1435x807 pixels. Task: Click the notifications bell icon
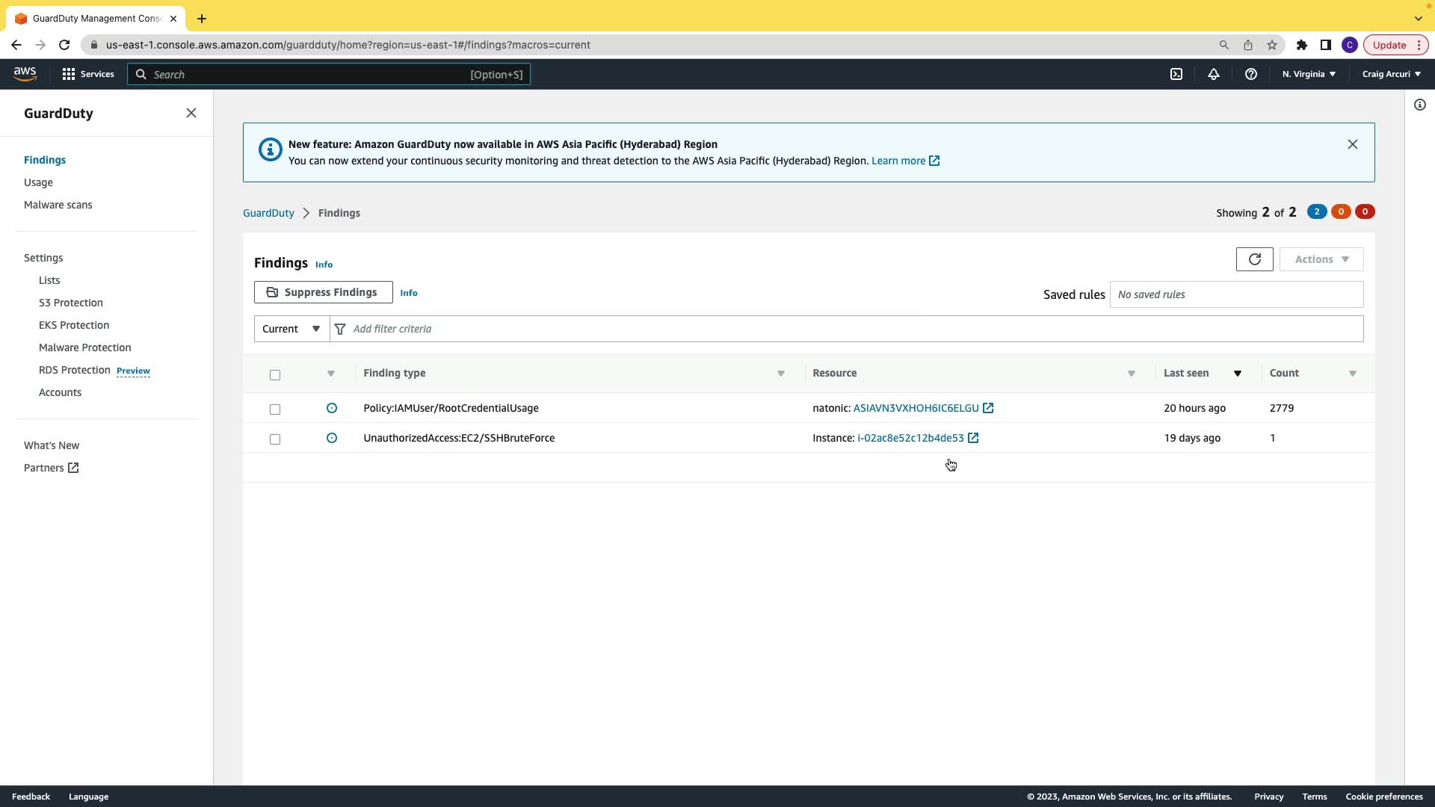click(1214, 74)
